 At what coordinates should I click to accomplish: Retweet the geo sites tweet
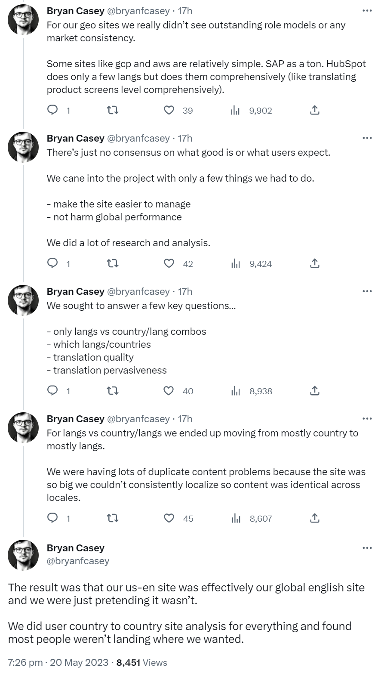point(112,111)
